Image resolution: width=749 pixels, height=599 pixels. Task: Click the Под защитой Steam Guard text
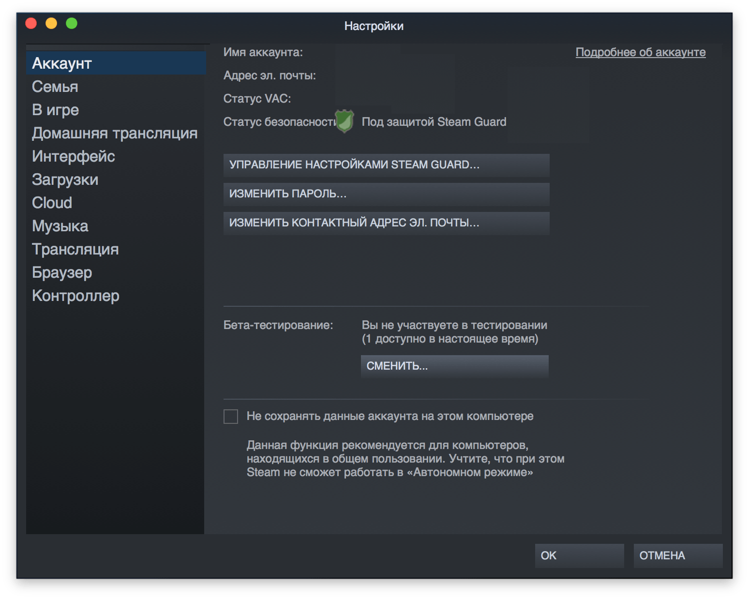coord(434,122)
